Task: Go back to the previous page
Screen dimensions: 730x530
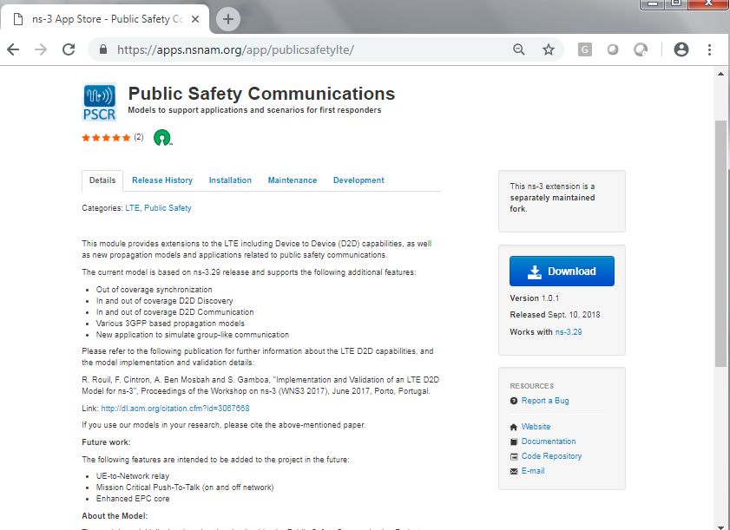Action: [x=13, y=49]
